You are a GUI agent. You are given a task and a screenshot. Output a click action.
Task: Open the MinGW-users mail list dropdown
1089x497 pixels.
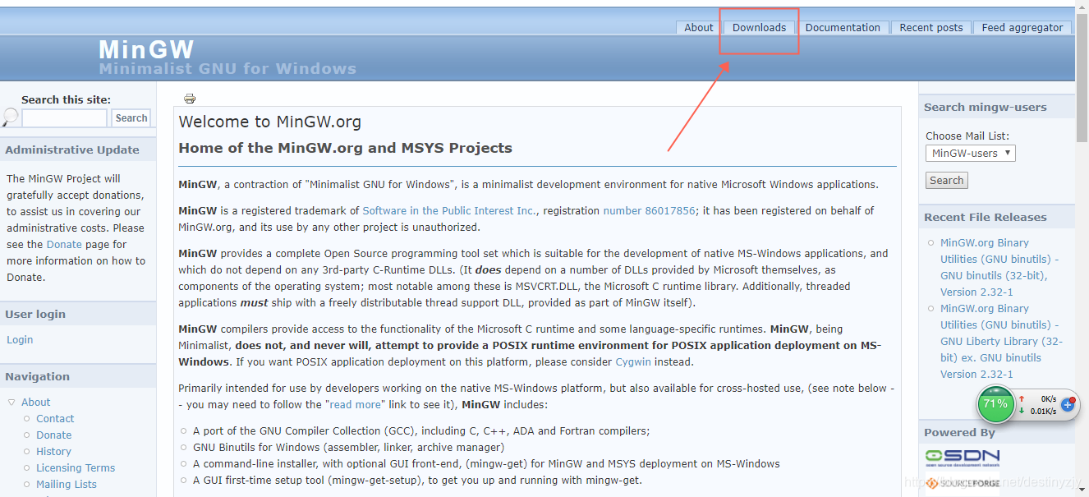(970, 152)
